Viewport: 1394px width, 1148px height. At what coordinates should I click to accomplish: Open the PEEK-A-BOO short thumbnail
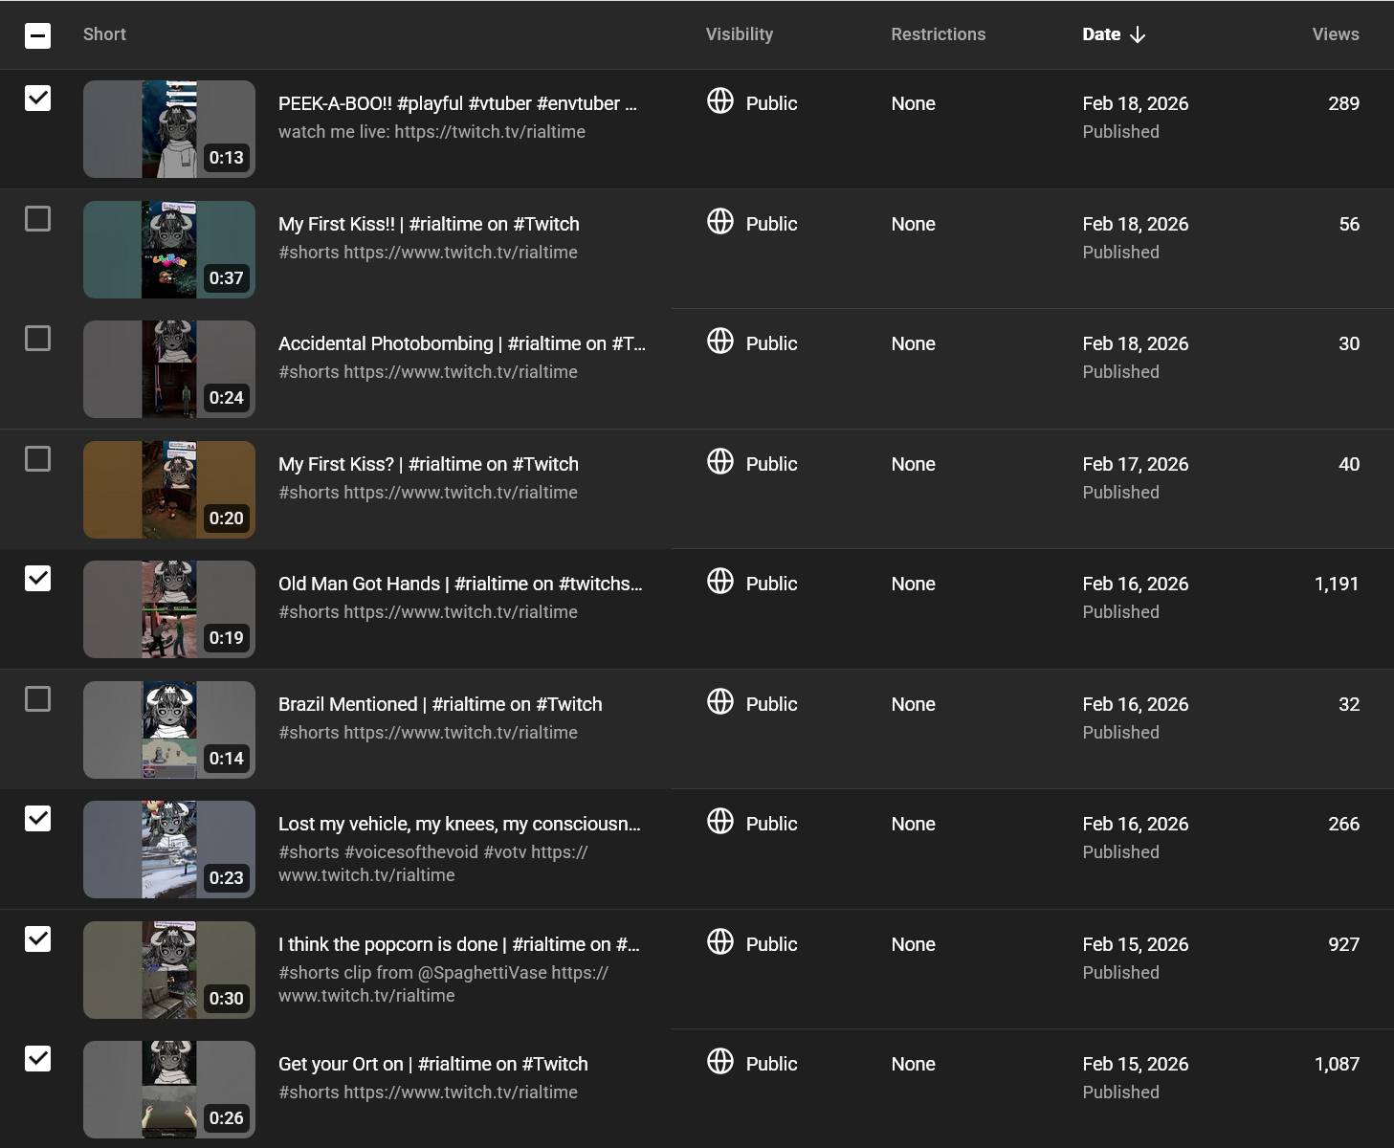[x=169, y=129]
